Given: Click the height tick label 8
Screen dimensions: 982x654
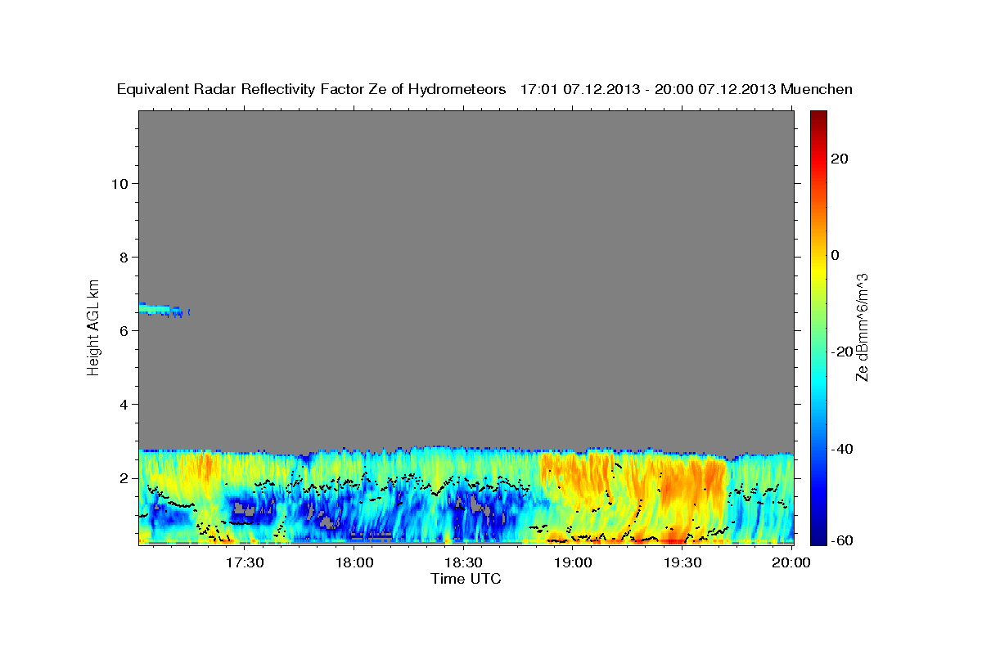Looking at the screenshot, I should coord(124,257).
